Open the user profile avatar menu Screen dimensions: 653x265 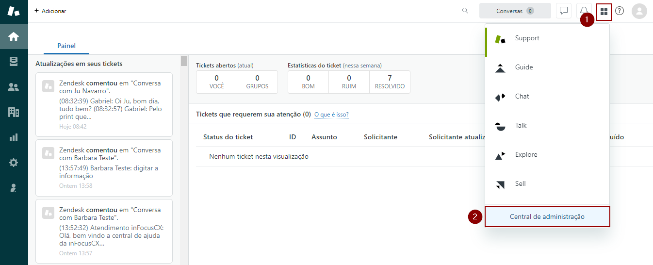[x=639, y=11]
